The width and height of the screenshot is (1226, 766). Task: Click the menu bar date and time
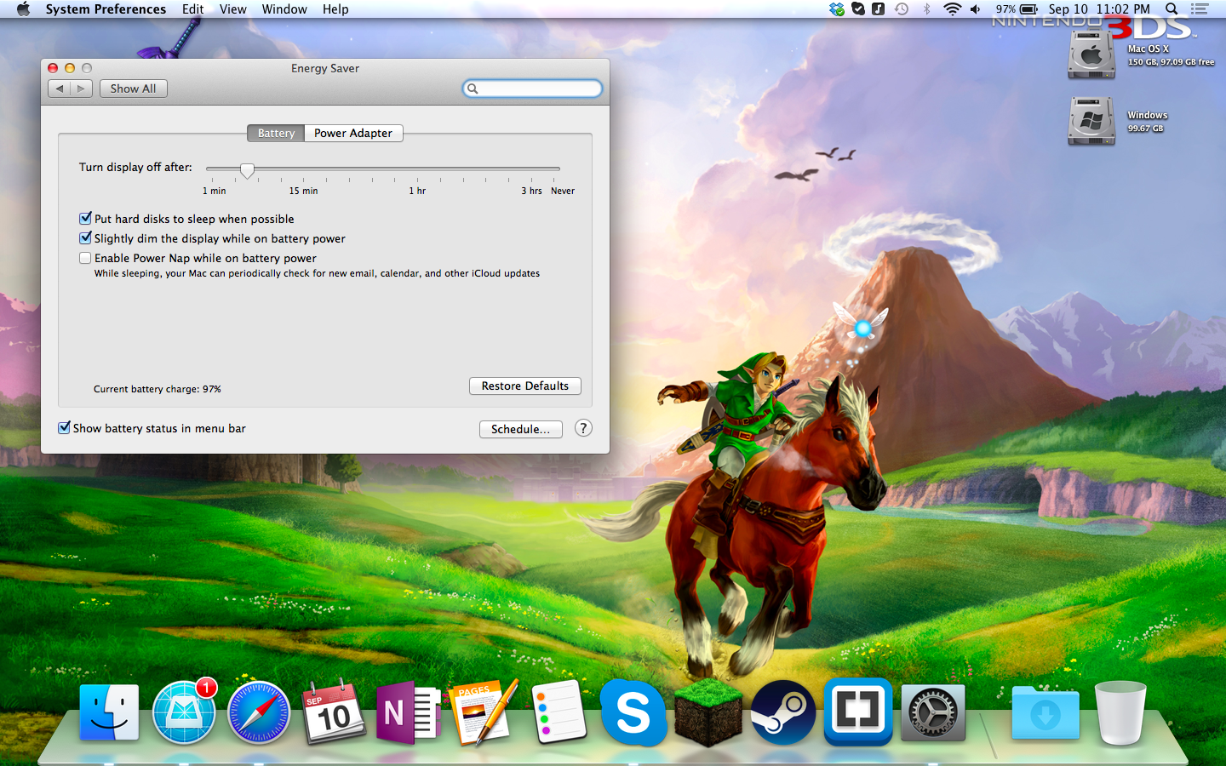pos(1099,9)
